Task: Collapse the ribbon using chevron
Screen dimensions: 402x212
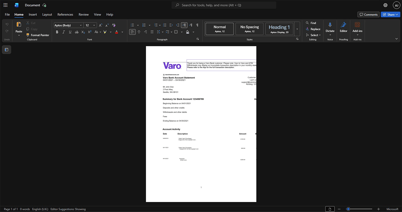Action: tap(396, 39)
